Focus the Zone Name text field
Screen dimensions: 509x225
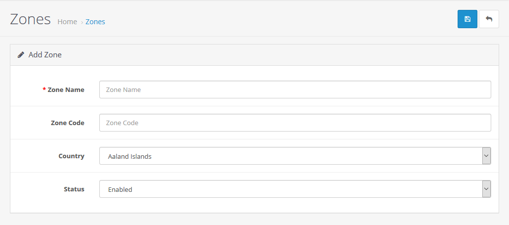click(295, 90)
